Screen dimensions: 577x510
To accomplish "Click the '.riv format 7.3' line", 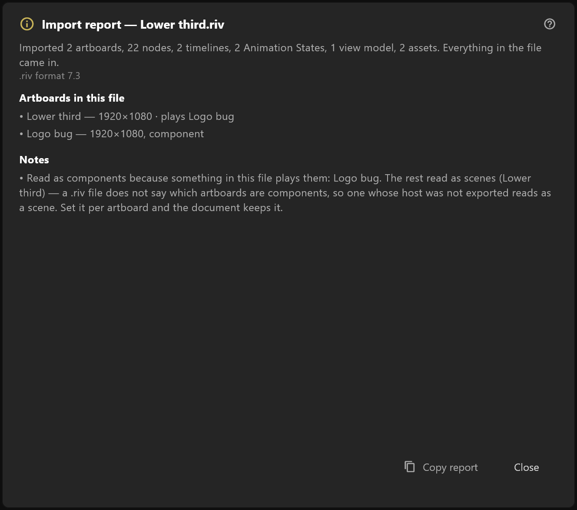I will click(50, 76).
